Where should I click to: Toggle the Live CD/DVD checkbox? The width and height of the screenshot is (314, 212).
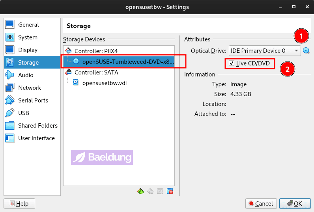click(232, 63)
